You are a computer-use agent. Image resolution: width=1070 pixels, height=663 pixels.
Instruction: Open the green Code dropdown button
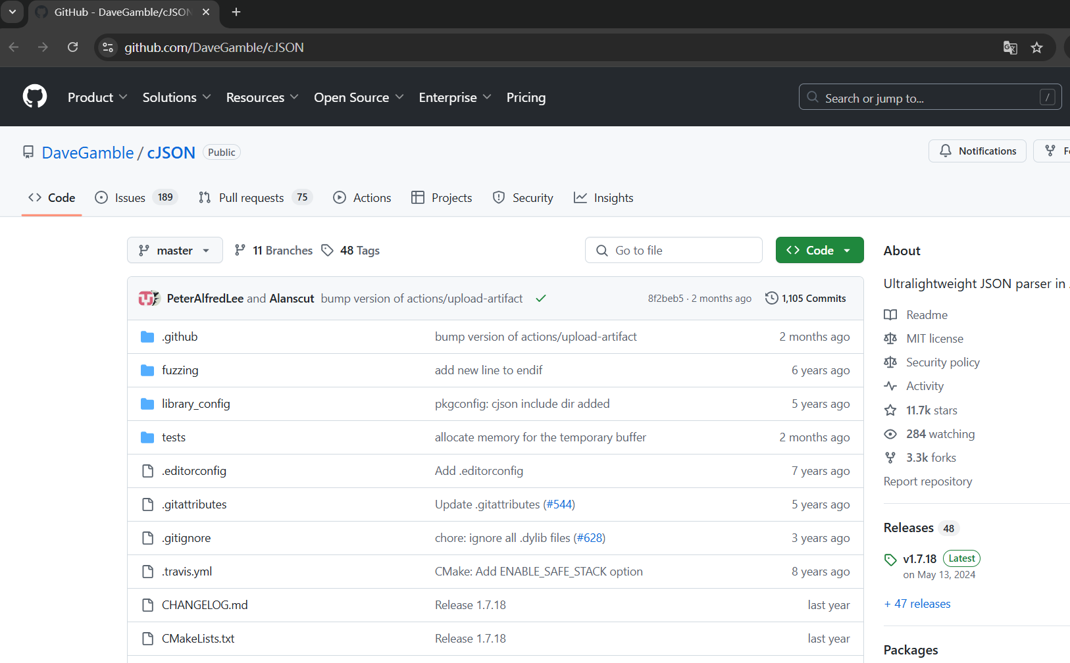(819, 250)
